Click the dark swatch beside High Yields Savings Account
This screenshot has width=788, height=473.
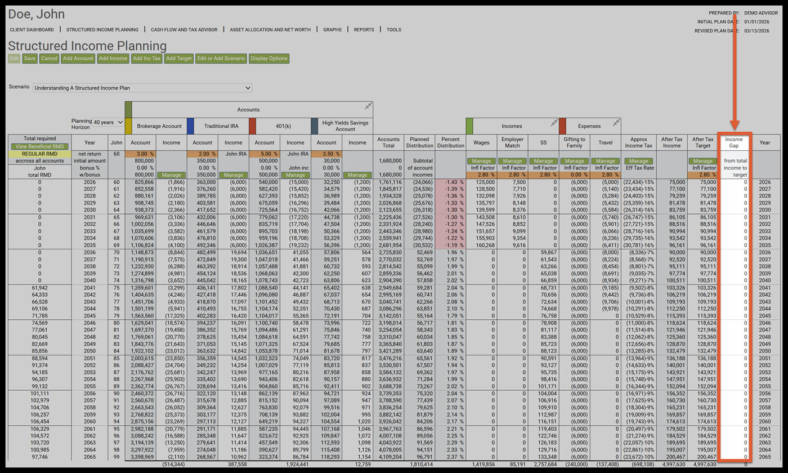point(314,126)
